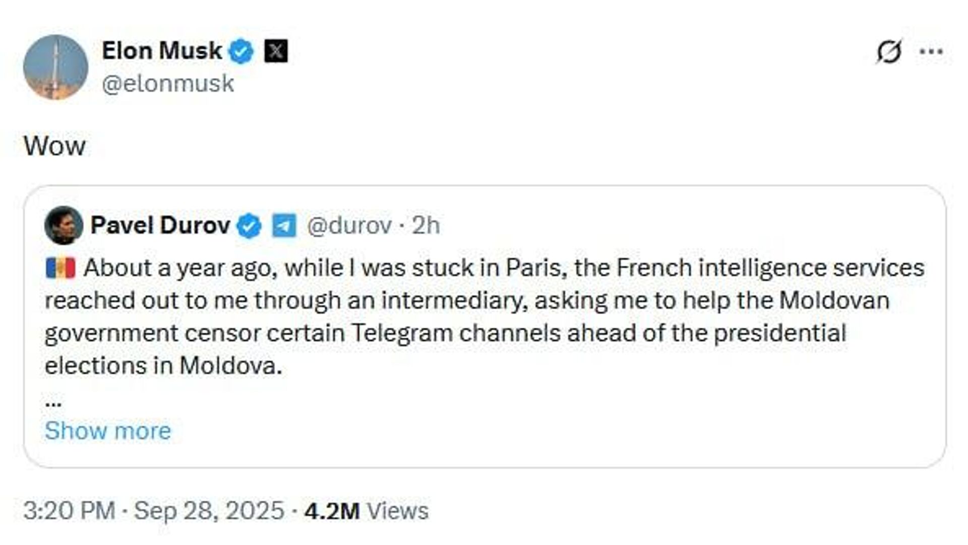This screenshot has width=968, height=545.
Task: Open the @durov handle link
Action: pos(349,225)
